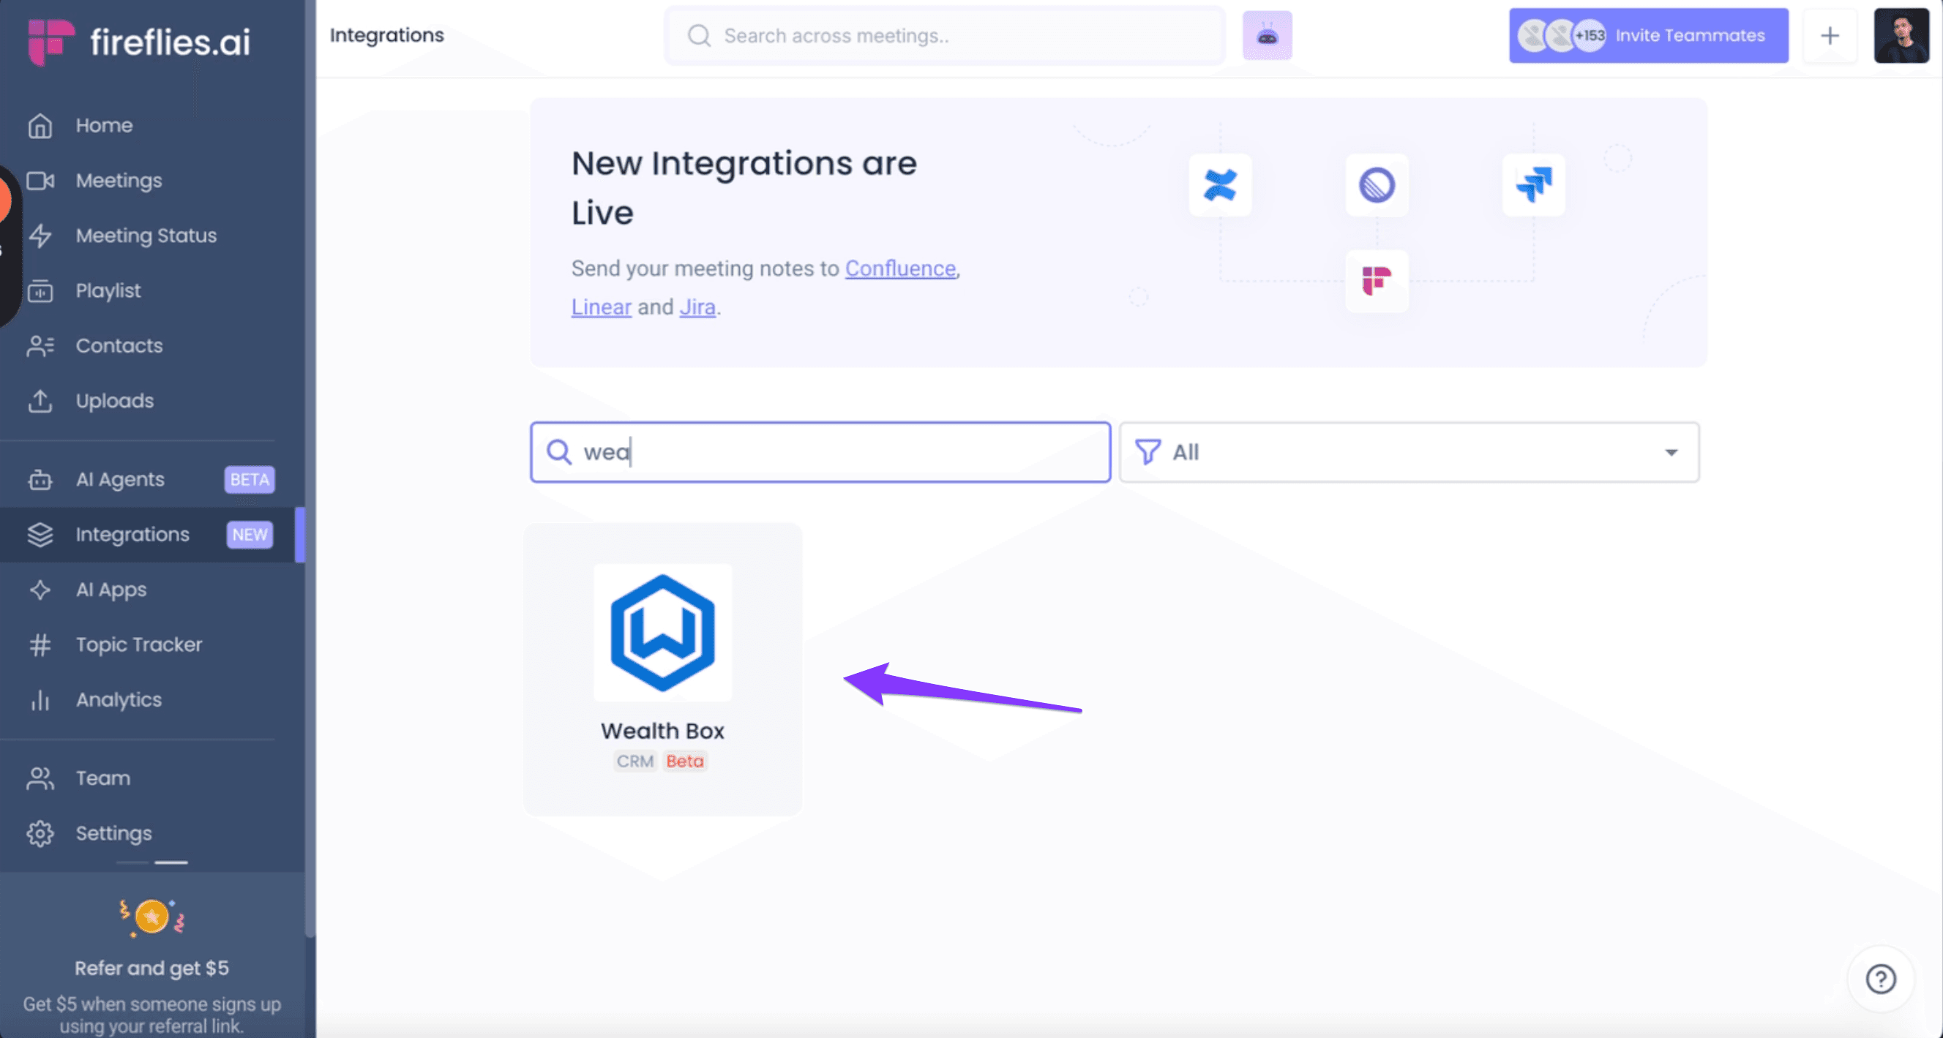This screenshot has width=1943, height=1038.
Task: Click the Beta tag on Wealth Box
Action: (x=685, y=761)
